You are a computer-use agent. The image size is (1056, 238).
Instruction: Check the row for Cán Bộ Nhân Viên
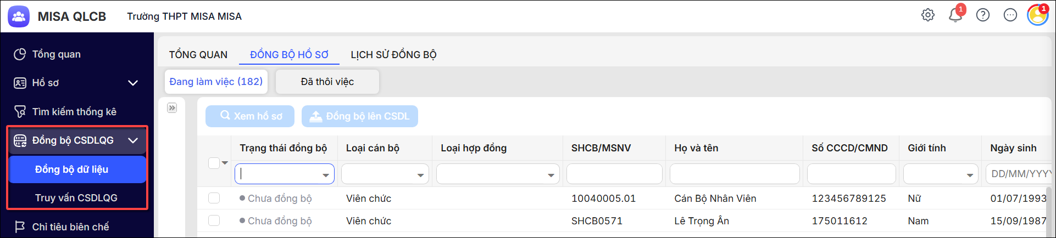[x=214, y=198]
